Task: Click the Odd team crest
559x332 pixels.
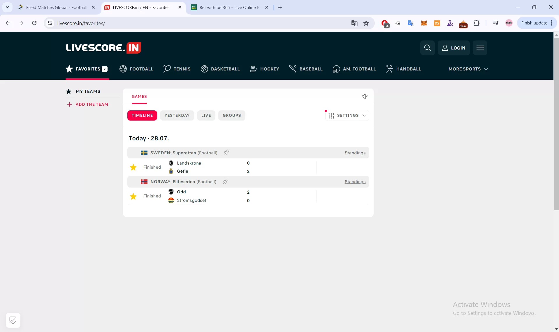Action: 171,192
